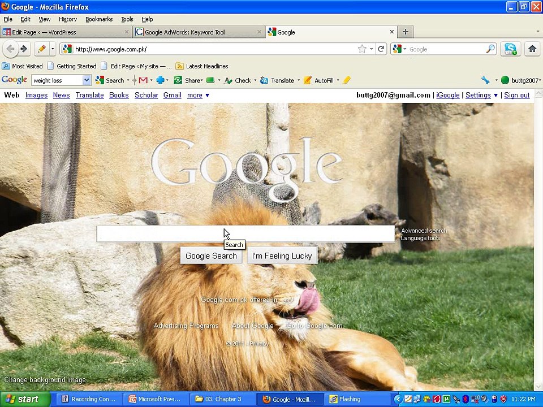Bookmark page with star icon in address bar
The image size is (543, 407).
coord(362,49)
